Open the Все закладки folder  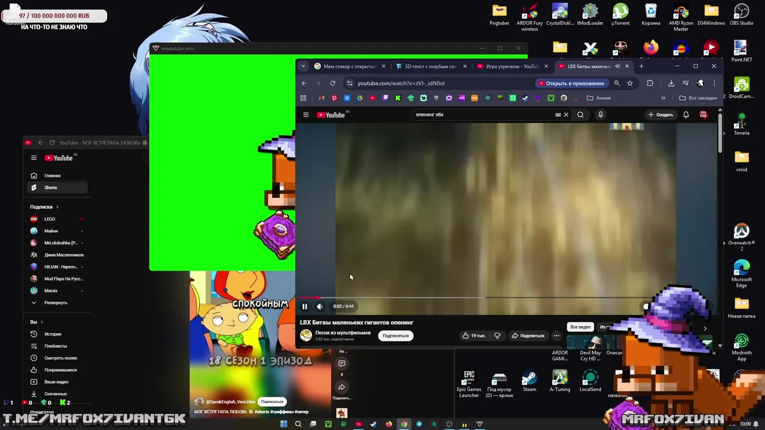[698, 98]
